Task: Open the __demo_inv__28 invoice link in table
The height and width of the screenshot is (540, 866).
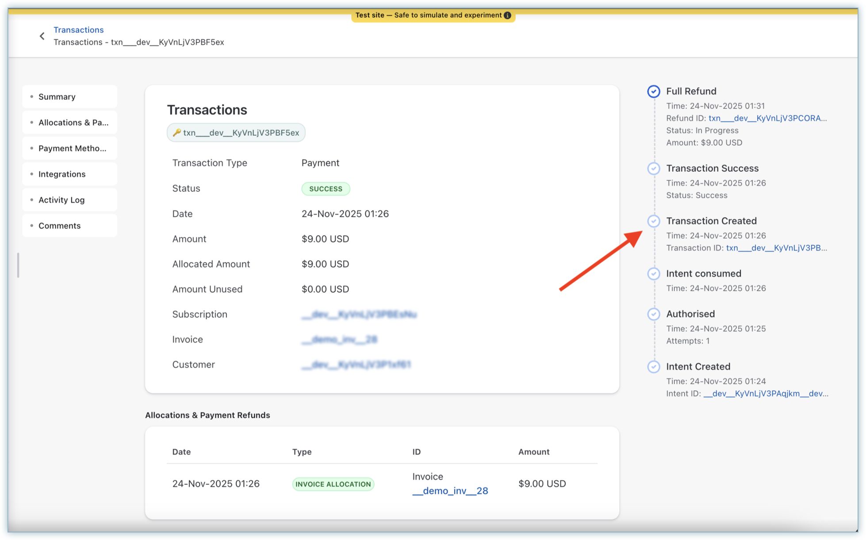Action: [450, 490]
